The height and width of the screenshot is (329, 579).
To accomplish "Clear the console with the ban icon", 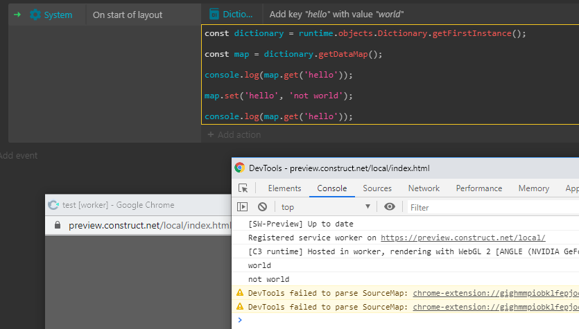I will (x=263, y=207).
